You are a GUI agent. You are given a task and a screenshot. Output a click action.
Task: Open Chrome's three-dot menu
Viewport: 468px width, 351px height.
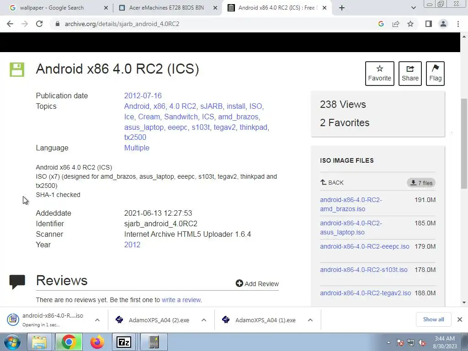tap(458, 24)
